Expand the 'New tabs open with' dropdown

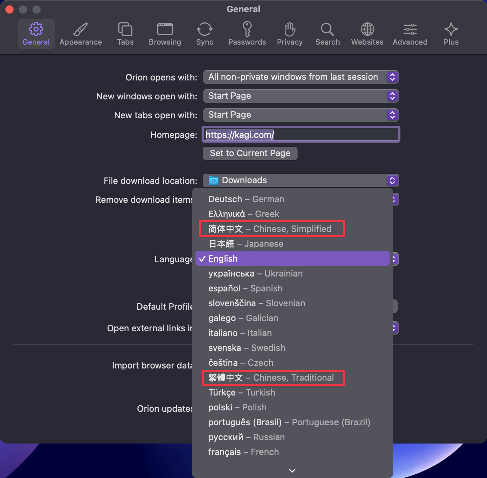(300, 115)
